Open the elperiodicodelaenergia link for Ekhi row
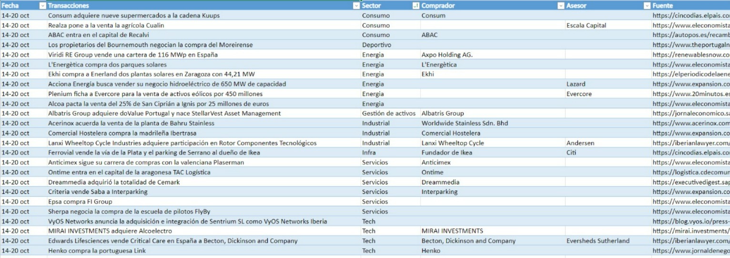 (691, 74)
